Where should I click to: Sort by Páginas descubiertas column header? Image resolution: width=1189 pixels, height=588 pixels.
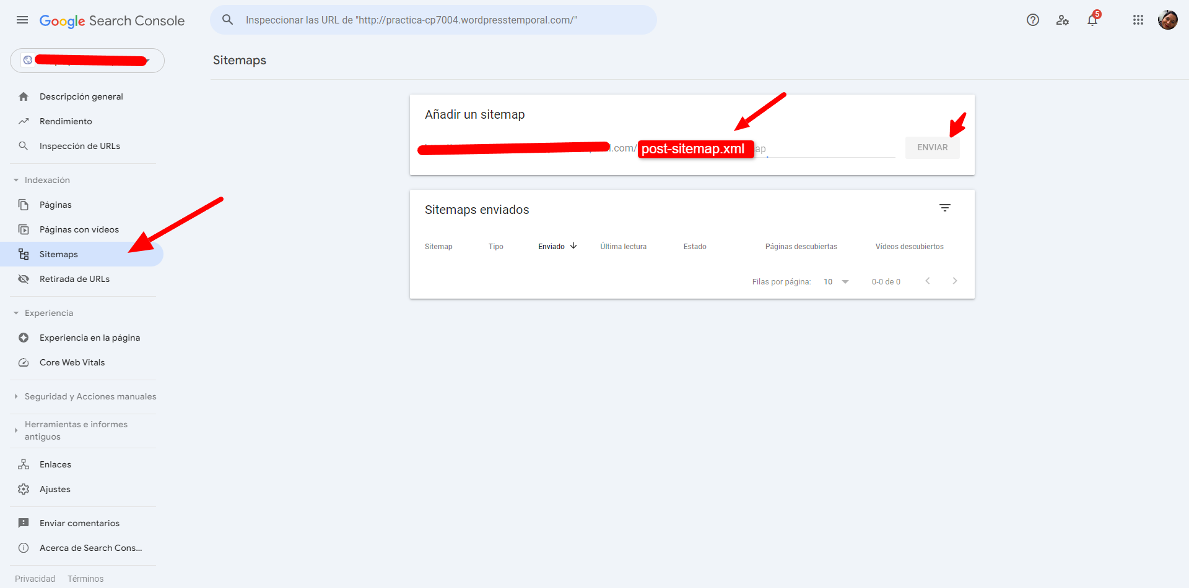point(801,247)
